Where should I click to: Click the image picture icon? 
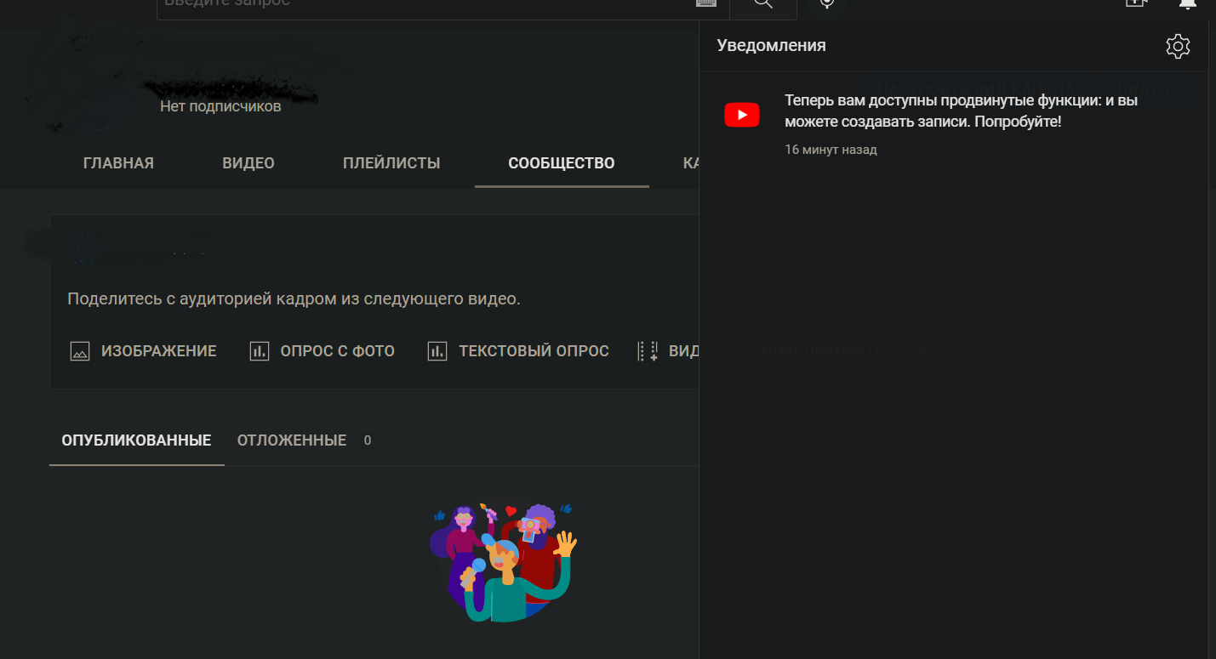coord(80,351)
